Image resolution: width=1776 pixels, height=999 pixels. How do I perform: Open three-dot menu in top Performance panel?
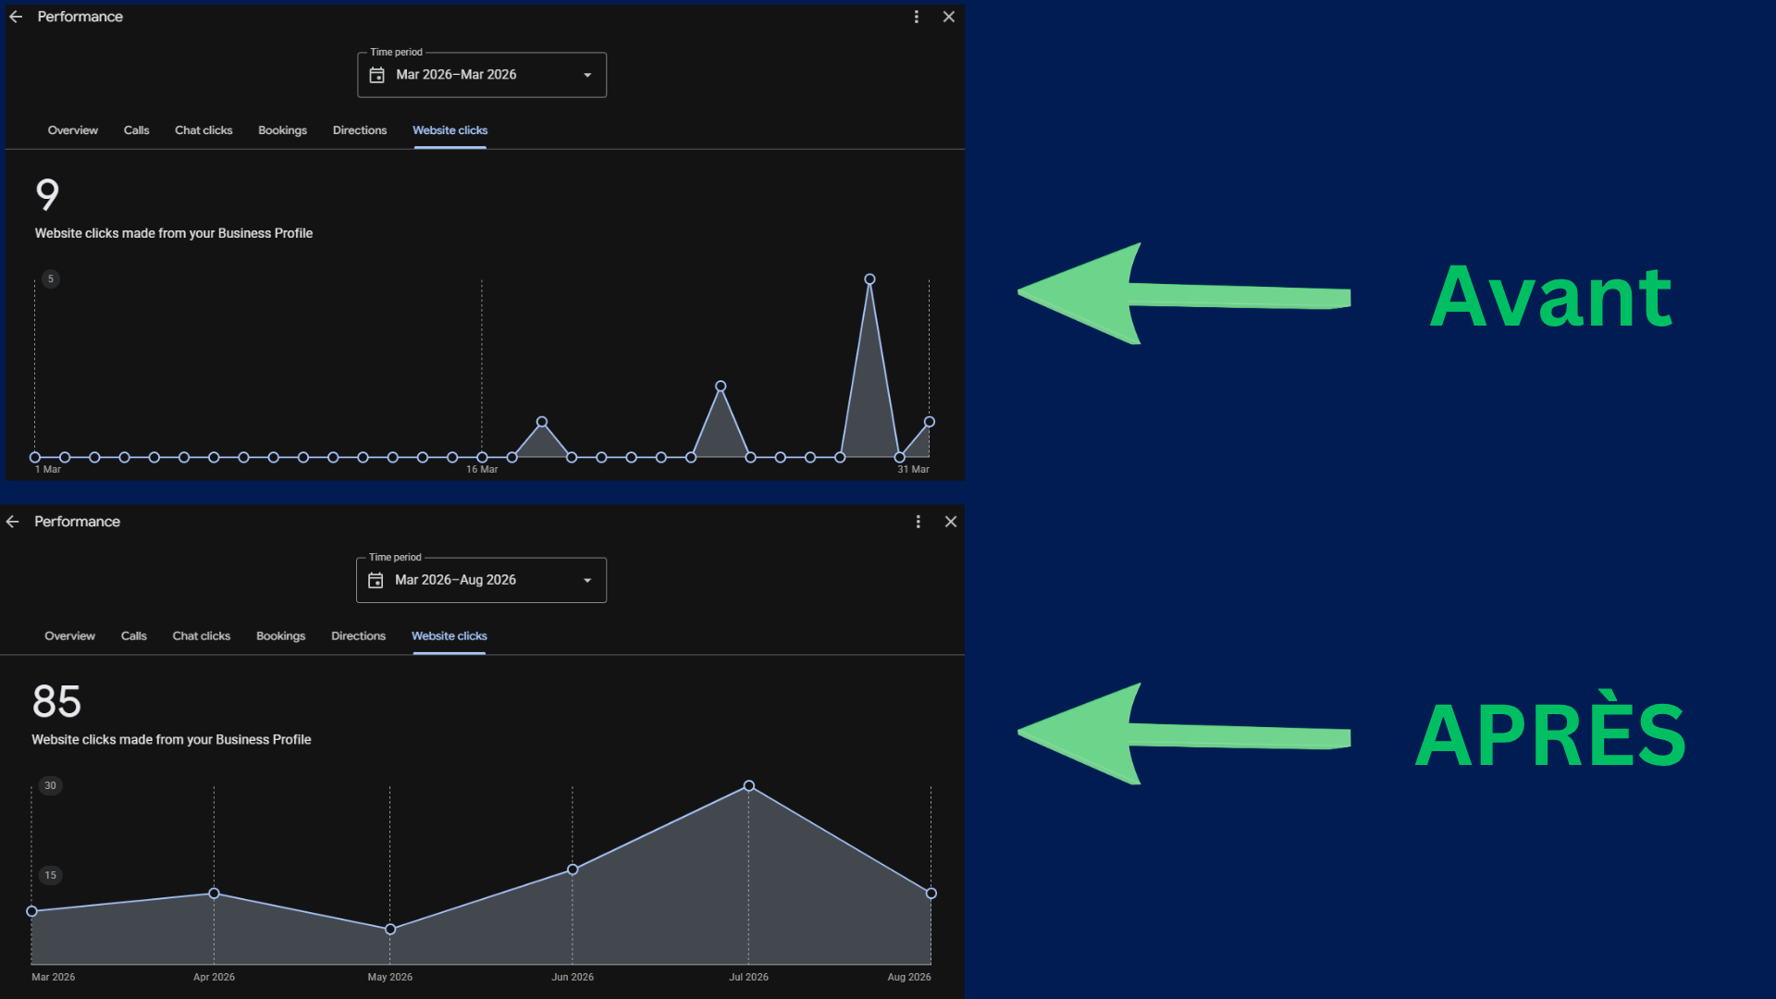(917, 17)
